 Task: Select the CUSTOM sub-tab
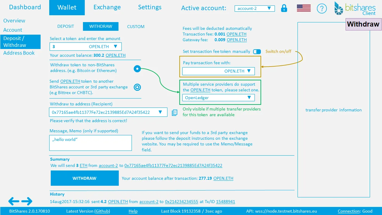click(x=136, y=26)
